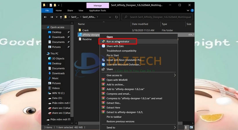Select Data (D:) drive in sidebar

tap(57, 98)
